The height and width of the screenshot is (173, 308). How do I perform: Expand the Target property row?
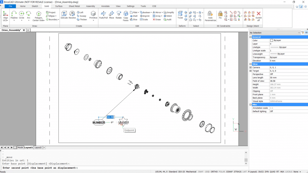coord(251,71)
